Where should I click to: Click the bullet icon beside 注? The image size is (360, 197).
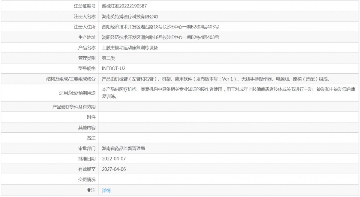click(x=89, y=190)
